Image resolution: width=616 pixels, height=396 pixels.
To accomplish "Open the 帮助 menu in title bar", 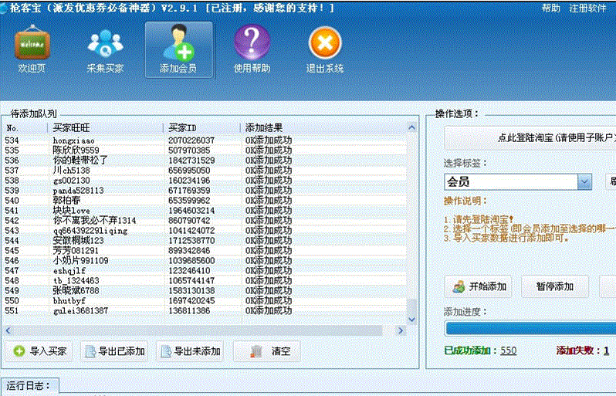I will point(551,8).
